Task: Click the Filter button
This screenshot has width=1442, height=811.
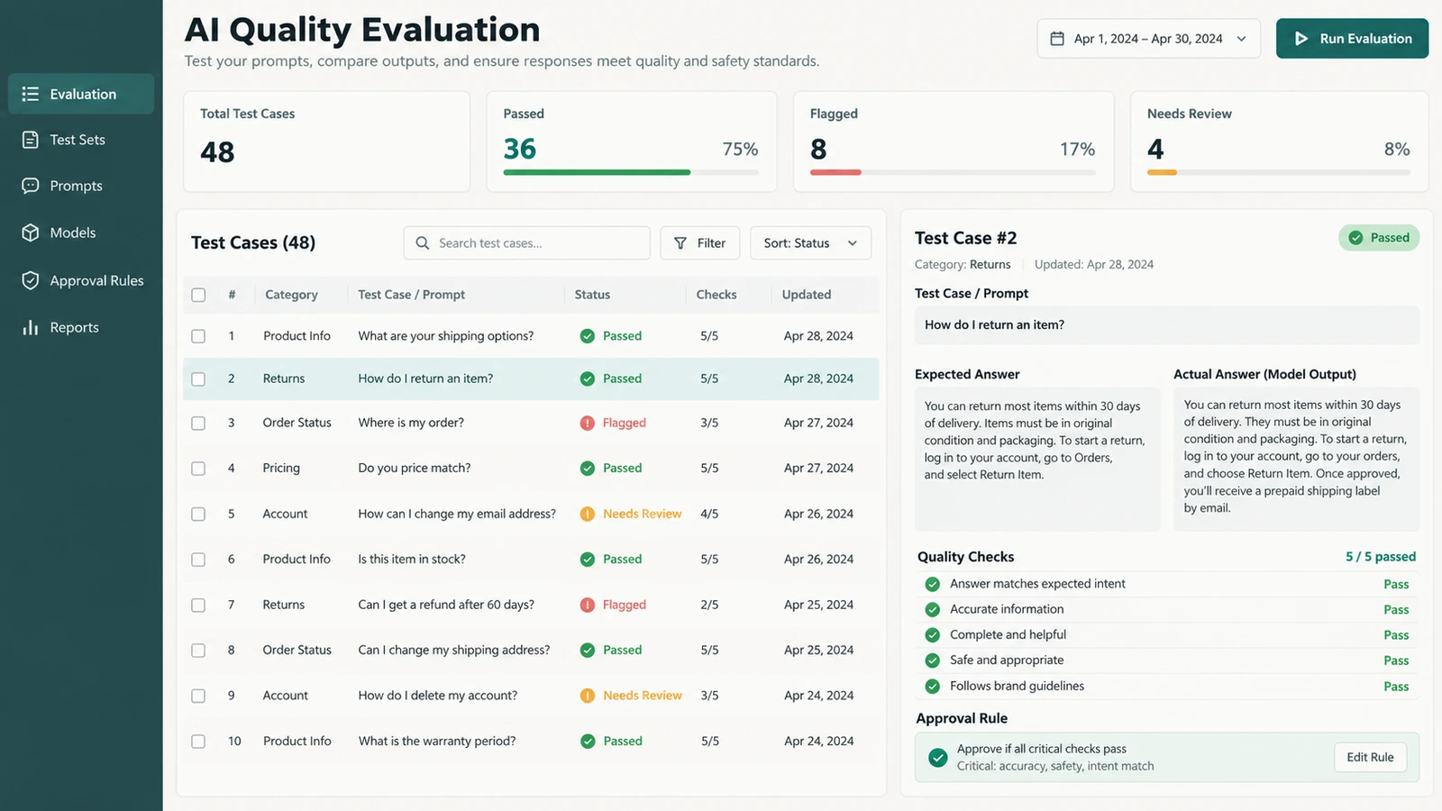Action: pyautogui.click(x=699, y=243)
